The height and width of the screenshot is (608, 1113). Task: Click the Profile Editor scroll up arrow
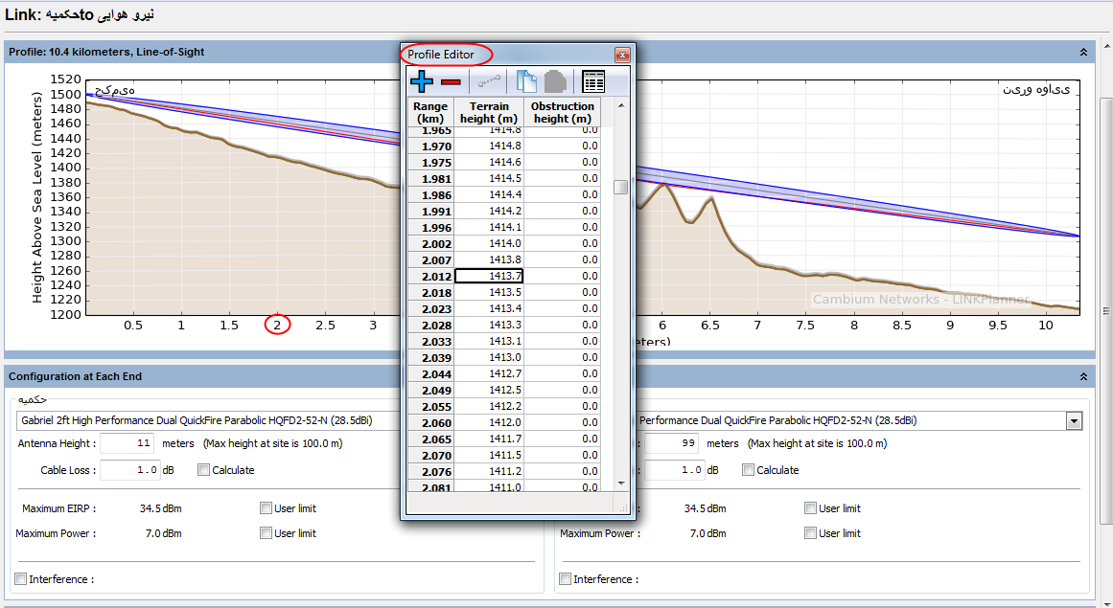[621, 105]
